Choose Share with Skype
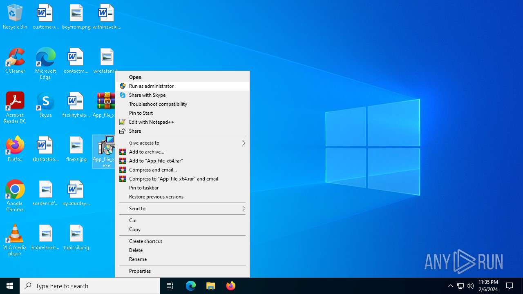Screen dimensions: 523x294 (x=182, y=95)
